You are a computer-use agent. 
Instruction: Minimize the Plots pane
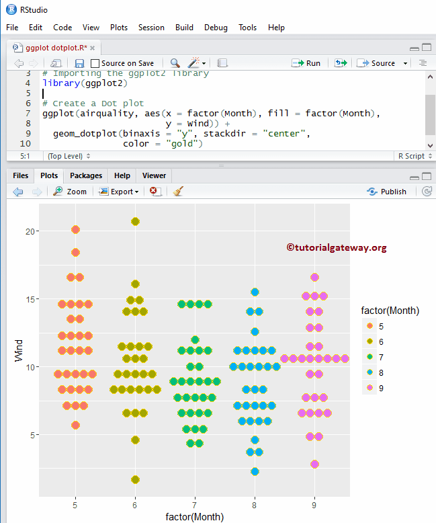[x=415, y=177]
